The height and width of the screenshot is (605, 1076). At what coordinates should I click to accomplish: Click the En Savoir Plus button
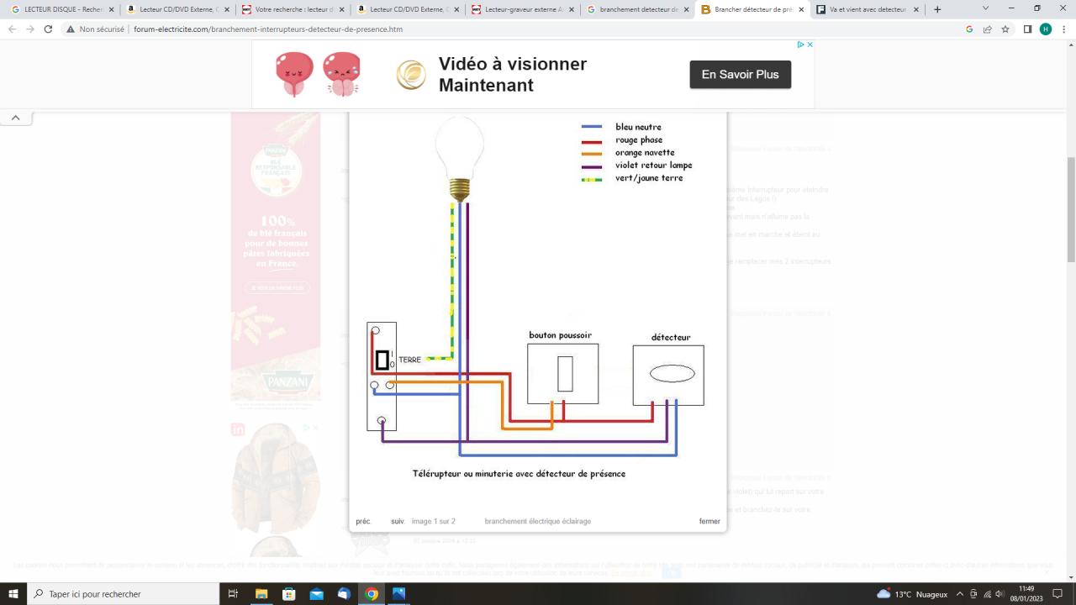[x=740, y=74]
